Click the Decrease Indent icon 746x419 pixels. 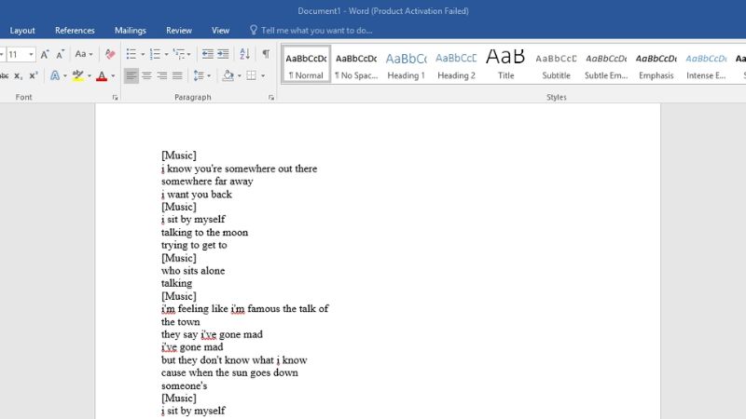pos(208,54)
